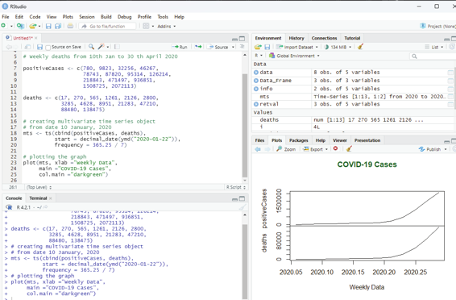The height and width of the screenshot is (300, 456).
Task: Click the Import Dataset button
Action: [296, 47]
